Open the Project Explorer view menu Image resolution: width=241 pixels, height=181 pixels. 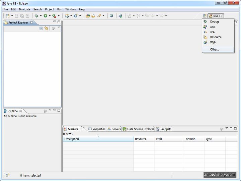[x=59, y=27]
